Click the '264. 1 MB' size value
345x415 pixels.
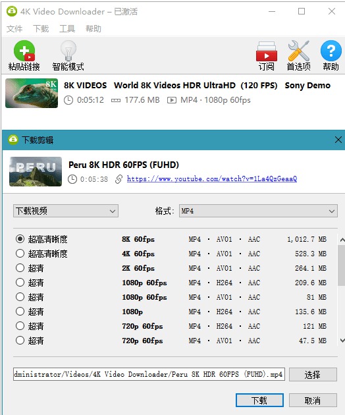tap(311, 268)
